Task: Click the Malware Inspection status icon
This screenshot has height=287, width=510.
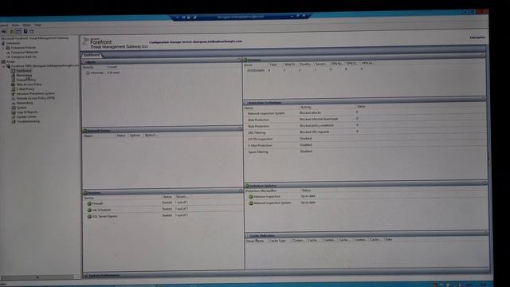Action: (x=251, y=197)
